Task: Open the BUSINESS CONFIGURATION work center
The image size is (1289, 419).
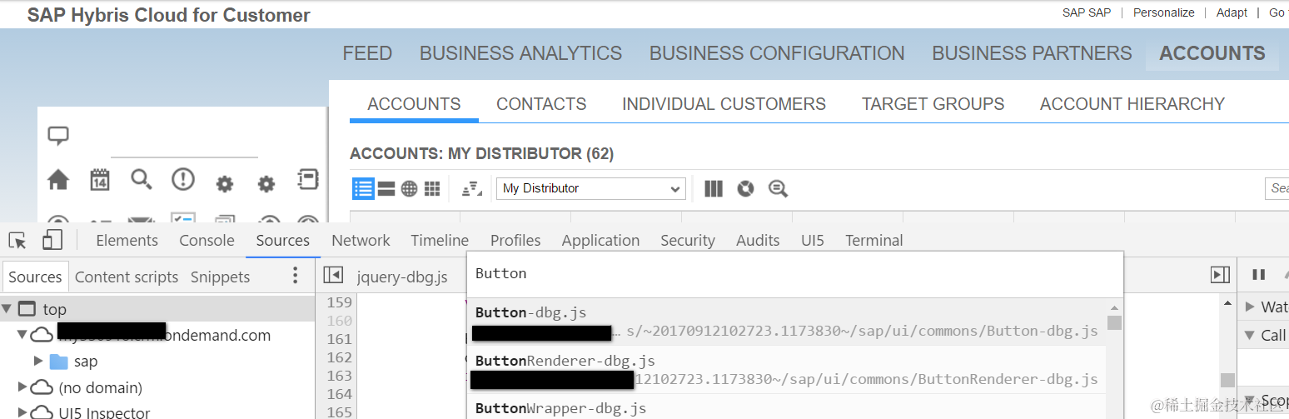Action: (777, 53)
